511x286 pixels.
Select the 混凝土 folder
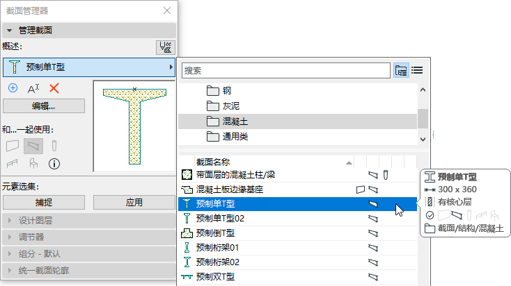[x=297, y=121]
